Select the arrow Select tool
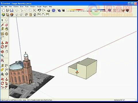 click(2, 20)
